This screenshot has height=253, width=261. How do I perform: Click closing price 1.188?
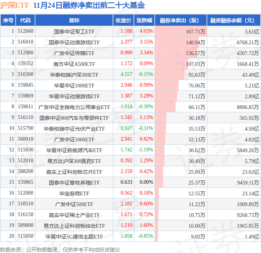pos(126,31)
